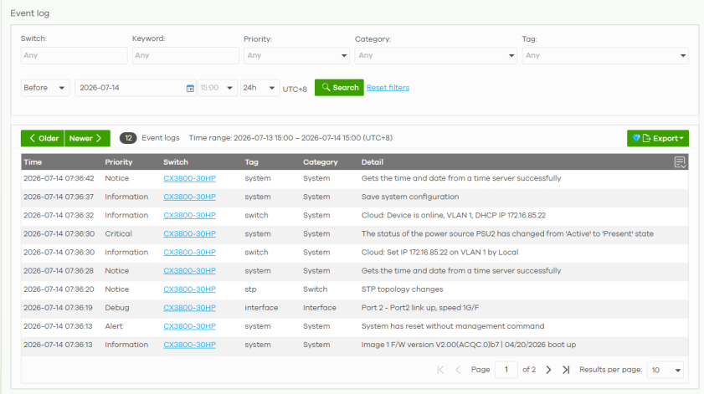Image resolution: width=704 pixels, height=394 pixels.
Task: Click 'Cloud: Device is online' detail text
Action: (x=454, y=215)
